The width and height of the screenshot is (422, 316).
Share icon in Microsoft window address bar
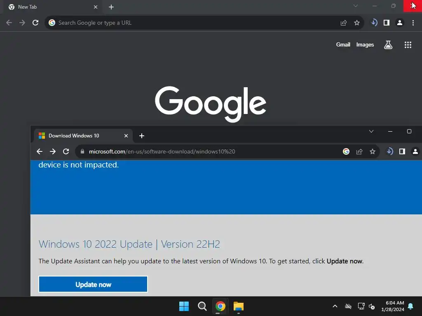click(x=359, y=151)
